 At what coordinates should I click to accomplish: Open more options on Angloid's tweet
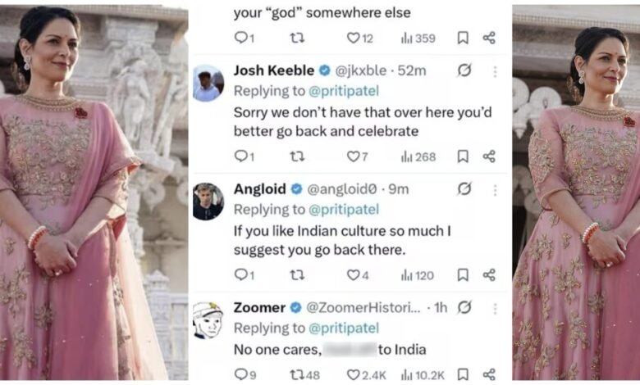(x=495, y=189)
